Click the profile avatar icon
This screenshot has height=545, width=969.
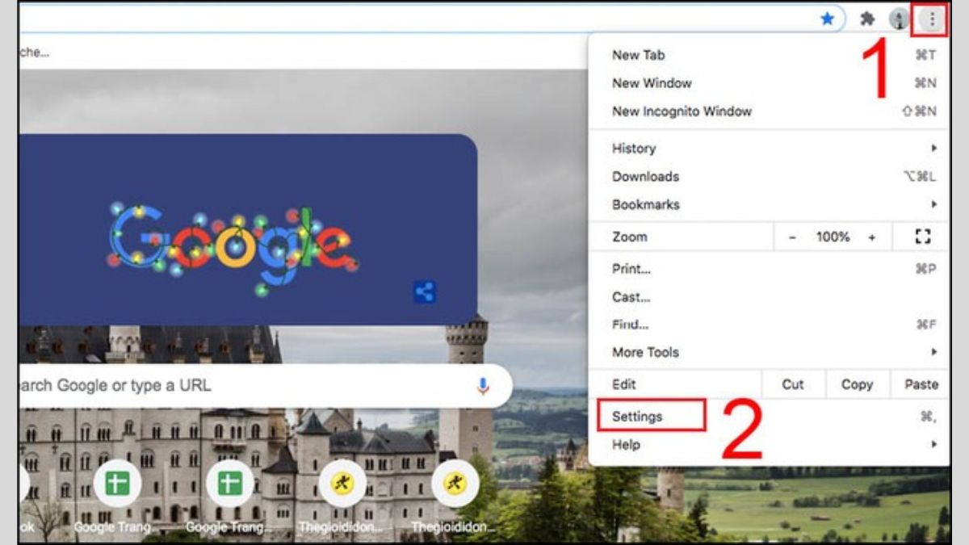[x=898, y=19]
